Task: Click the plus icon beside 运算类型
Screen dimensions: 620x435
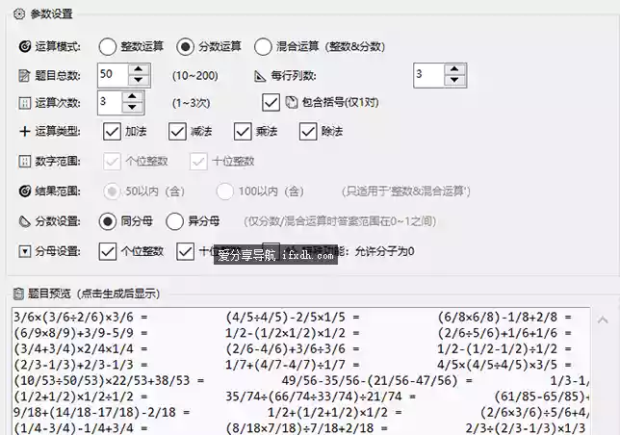Action: click(24, 131)
